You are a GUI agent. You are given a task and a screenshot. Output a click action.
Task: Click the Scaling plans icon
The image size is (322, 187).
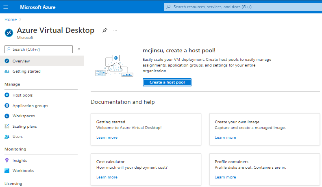(x=7, y=126)
